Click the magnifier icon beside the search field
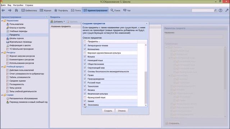The height and width of the screenshot is (129, 230). coord(215,10)
